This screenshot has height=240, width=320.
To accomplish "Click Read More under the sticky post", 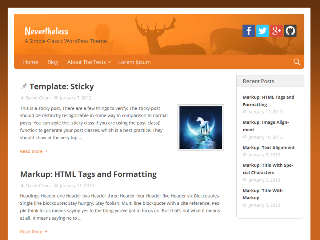I will click(x=31, y=151).
